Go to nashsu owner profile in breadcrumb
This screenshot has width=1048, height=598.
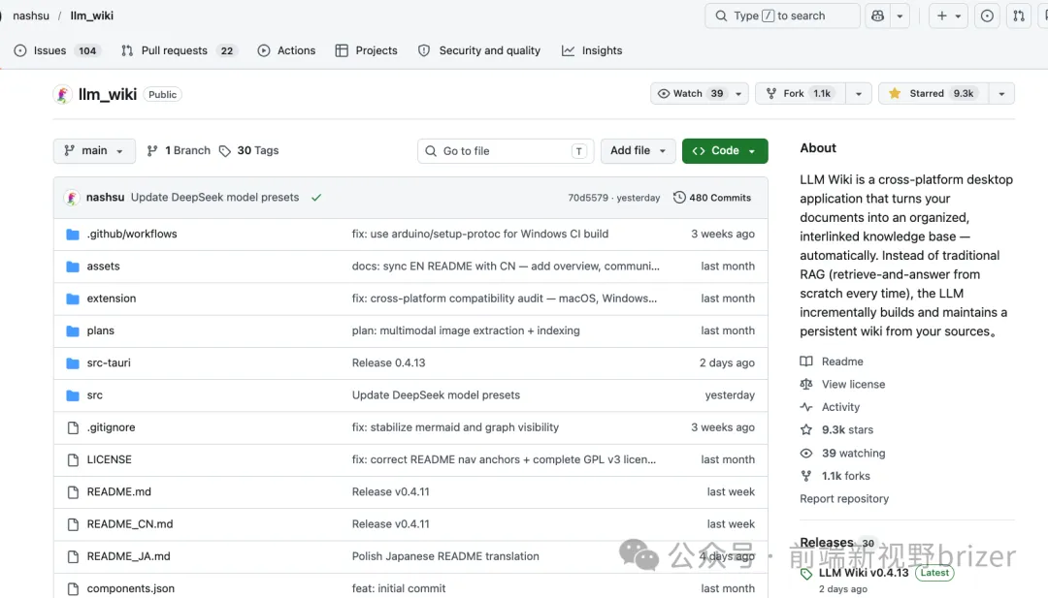31,16
